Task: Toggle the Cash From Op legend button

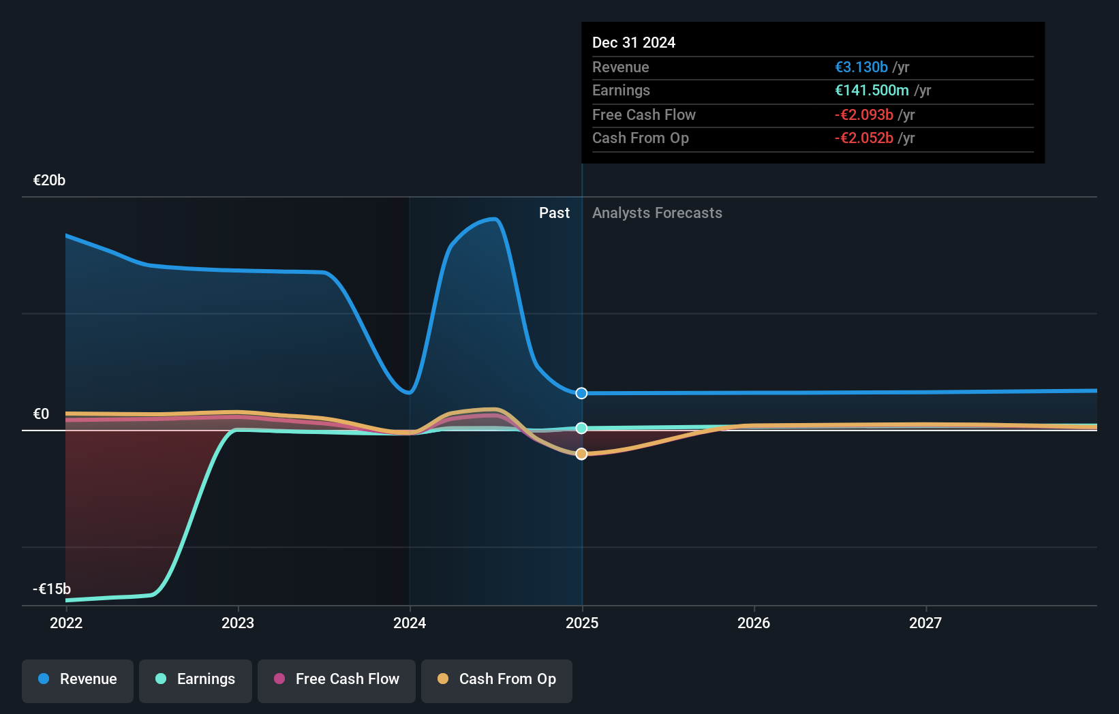Action: 497,681
